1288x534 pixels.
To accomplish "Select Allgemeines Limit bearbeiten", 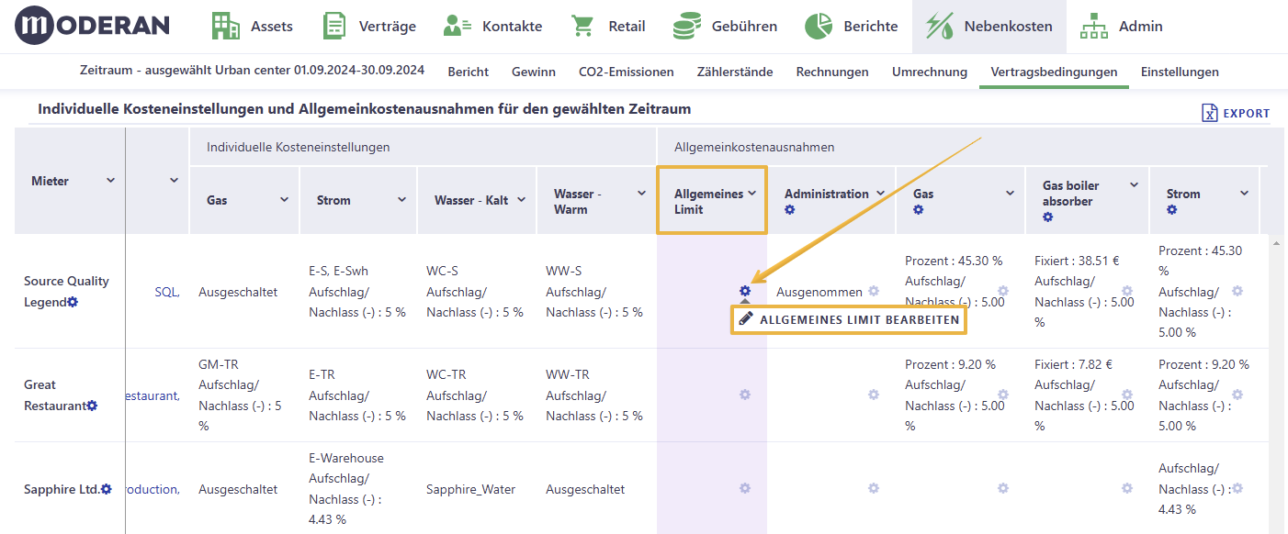I will coord(849,319).
